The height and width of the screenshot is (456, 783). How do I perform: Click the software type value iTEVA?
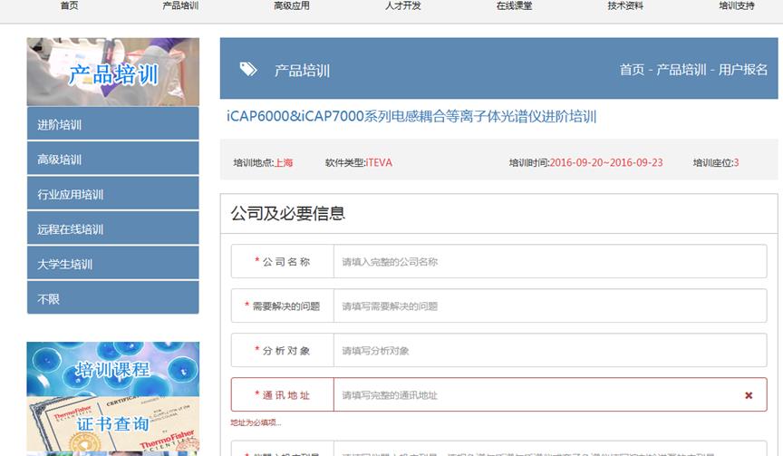(x=379, y=163)
